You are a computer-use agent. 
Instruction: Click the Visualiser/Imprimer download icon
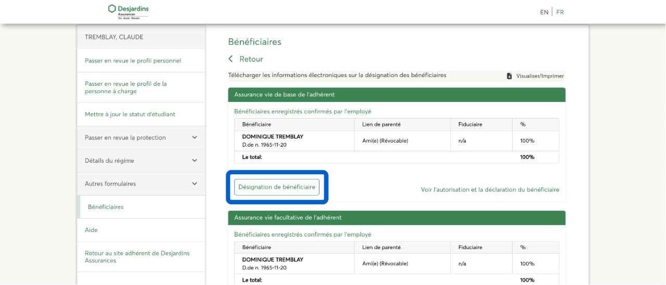pyautogui.click(x=509, y=76)
